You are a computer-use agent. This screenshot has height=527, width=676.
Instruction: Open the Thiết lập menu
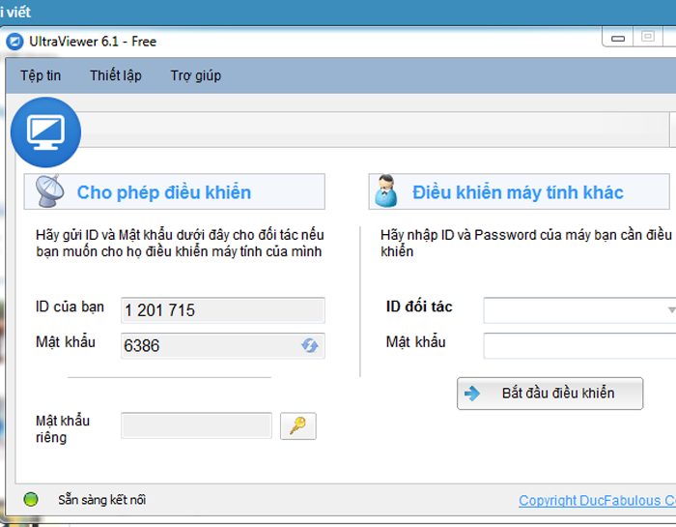tap(116, 75)
